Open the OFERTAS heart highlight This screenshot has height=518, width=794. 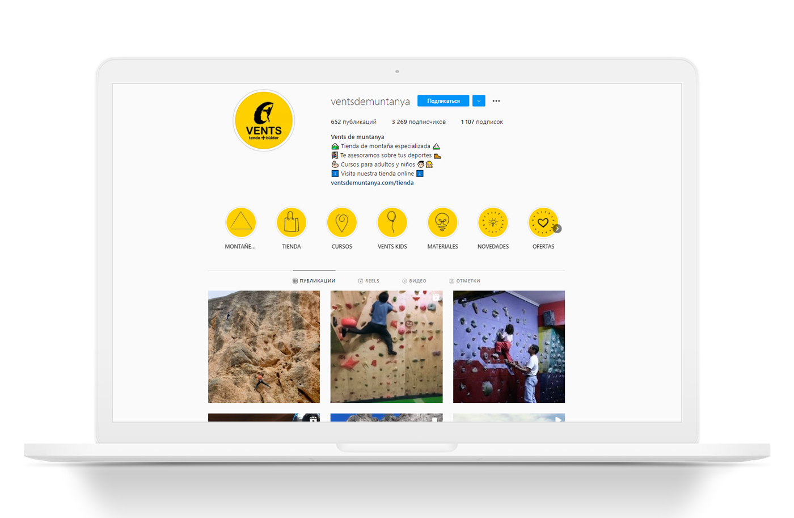click(543, 222)
